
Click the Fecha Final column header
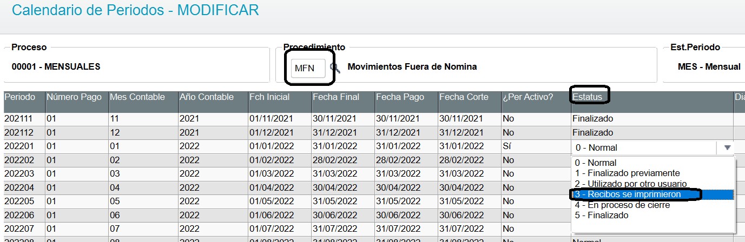(343, 102)
